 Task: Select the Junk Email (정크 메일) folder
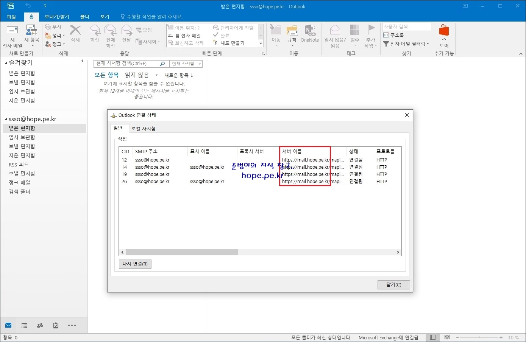[19, 183]
